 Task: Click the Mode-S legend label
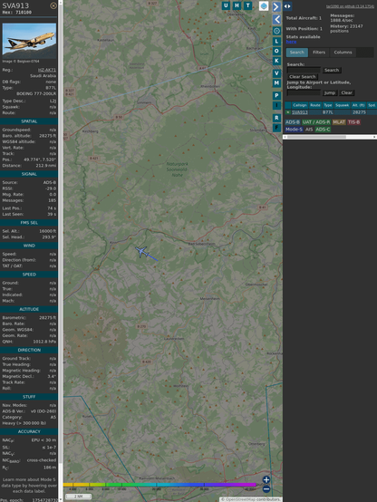click(294, 130)
